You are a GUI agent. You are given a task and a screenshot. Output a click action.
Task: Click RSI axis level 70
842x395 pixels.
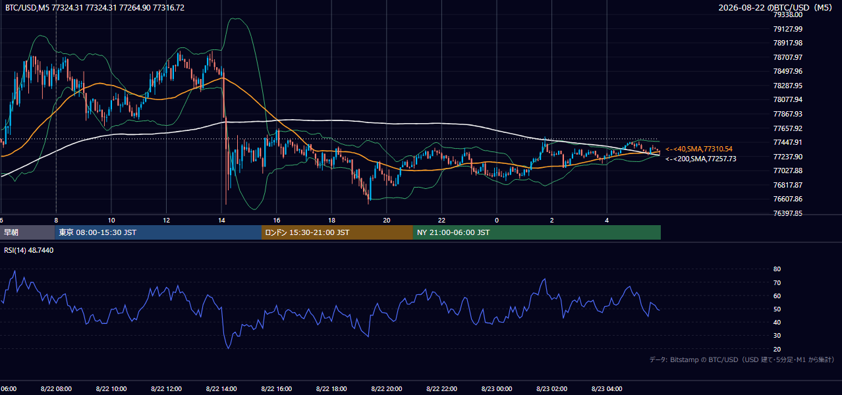point(777,282)
